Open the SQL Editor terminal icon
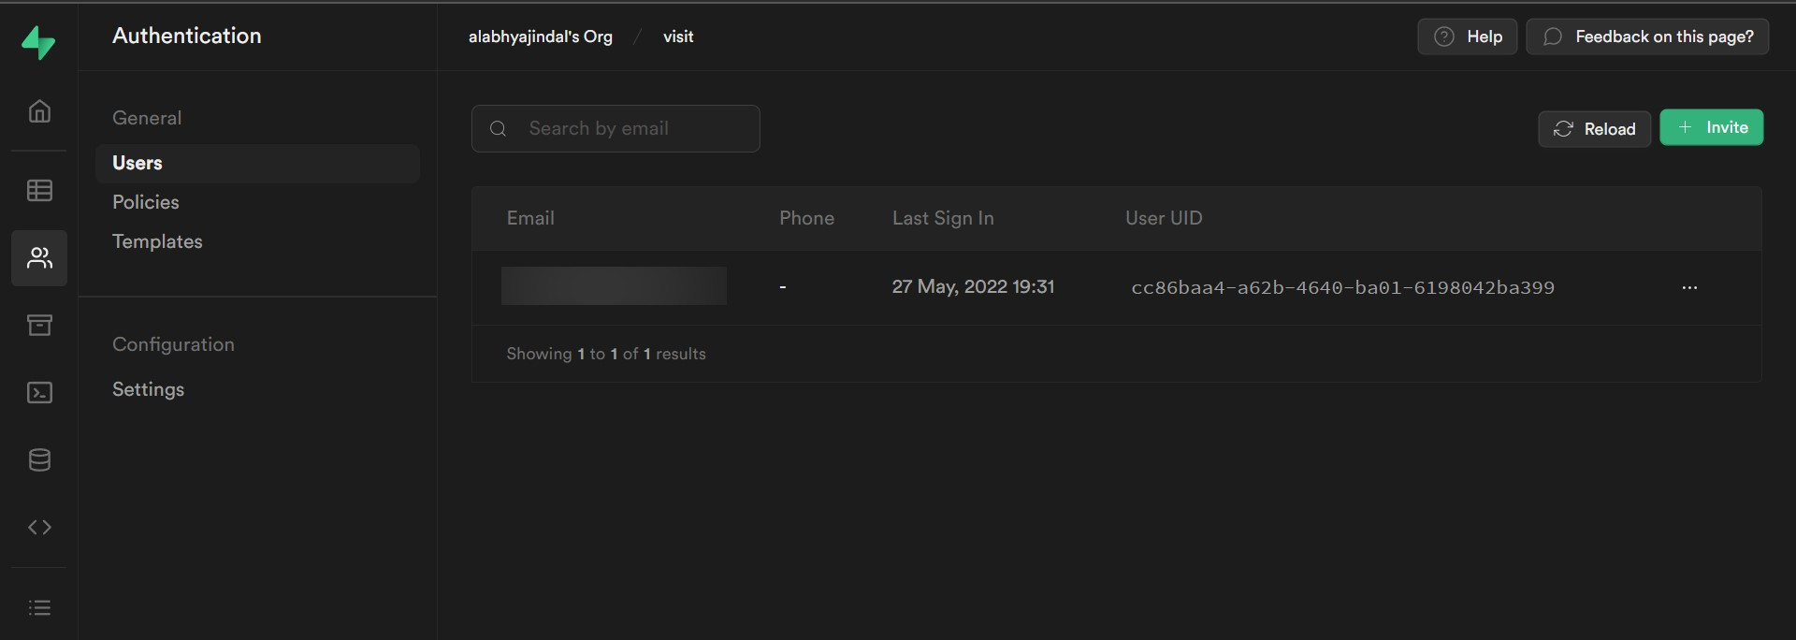1796x640 pixels. 39,392
